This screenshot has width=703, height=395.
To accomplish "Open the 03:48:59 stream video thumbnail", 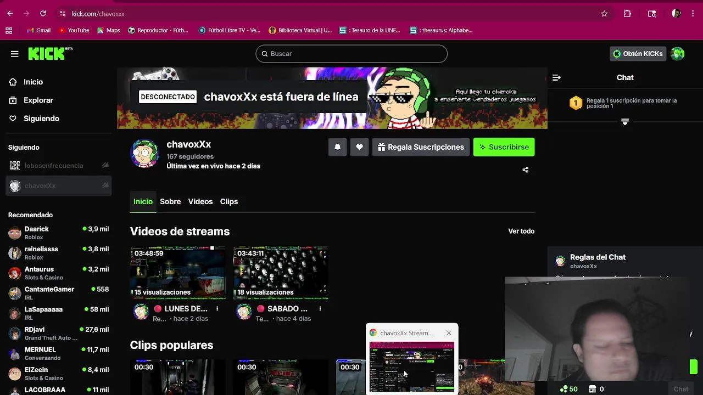I will [x=178, y=273].
